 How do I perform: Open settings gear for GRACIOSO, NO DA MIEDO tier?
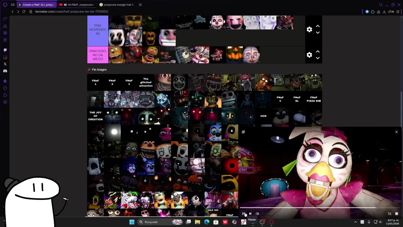(x=309, y=55)
